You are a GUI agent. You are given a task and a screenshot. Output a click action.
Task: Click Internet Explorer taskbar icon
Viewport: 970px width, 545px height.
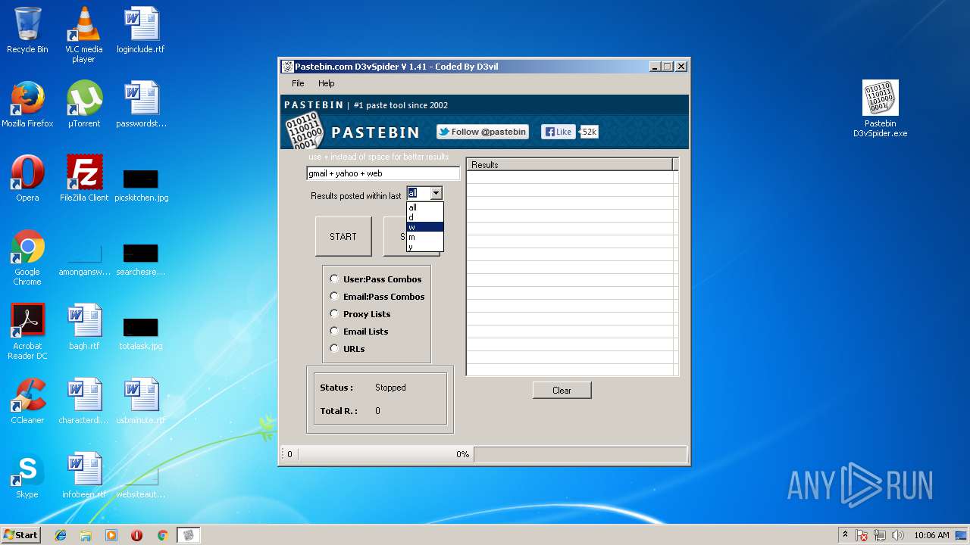61,535
